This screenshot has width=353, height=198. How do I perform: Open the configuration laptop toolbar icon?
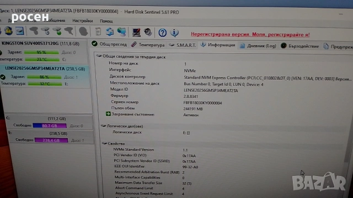pos(136,32)
